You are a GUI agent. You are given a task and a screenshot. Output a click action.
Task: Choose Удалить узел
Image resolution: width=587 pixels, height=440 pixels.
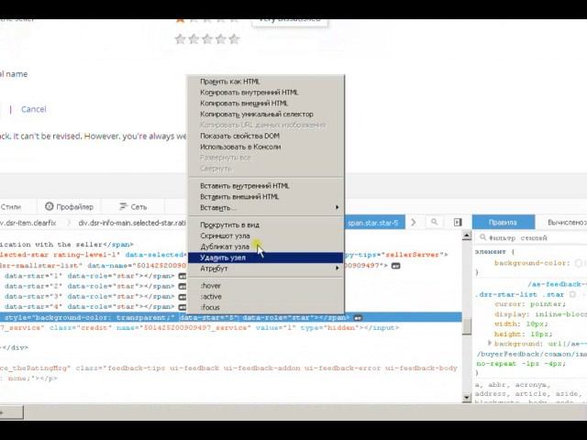tap(265, 258)
